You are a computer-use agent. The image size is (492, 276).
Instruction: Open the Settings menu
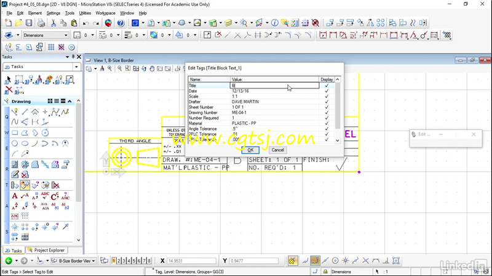point(54,13)
